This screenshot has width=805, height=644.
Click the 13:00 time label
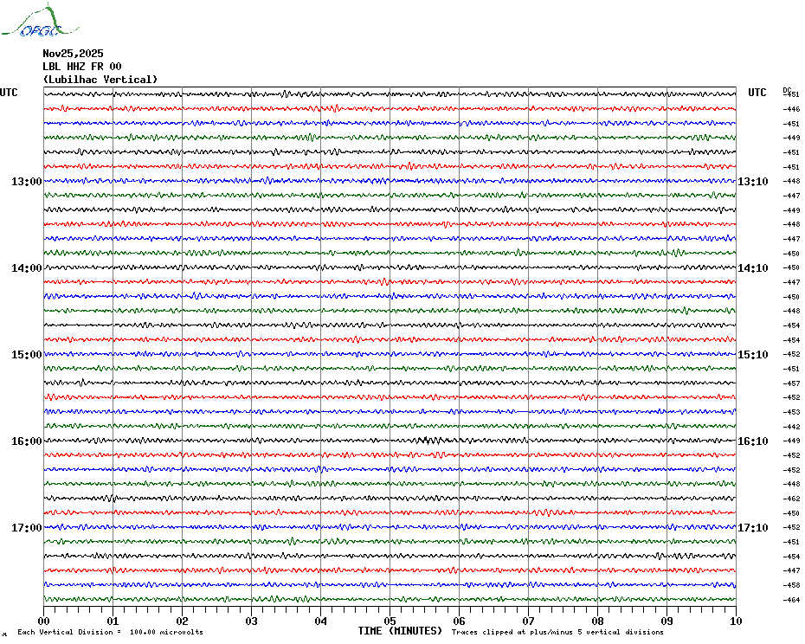27,181
